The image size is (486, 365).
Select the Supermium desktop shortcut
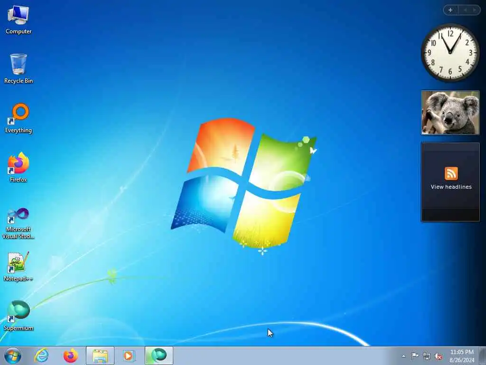tap(19, 316)
